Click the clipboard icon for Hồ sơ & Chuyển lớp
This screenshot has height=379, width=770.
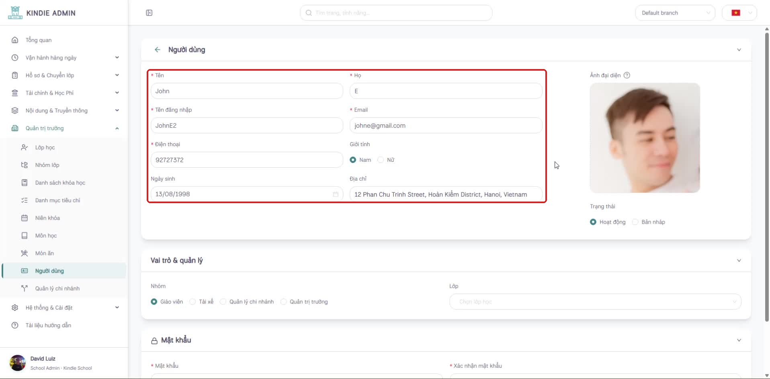pyautogui.click(x=15, y=75)
